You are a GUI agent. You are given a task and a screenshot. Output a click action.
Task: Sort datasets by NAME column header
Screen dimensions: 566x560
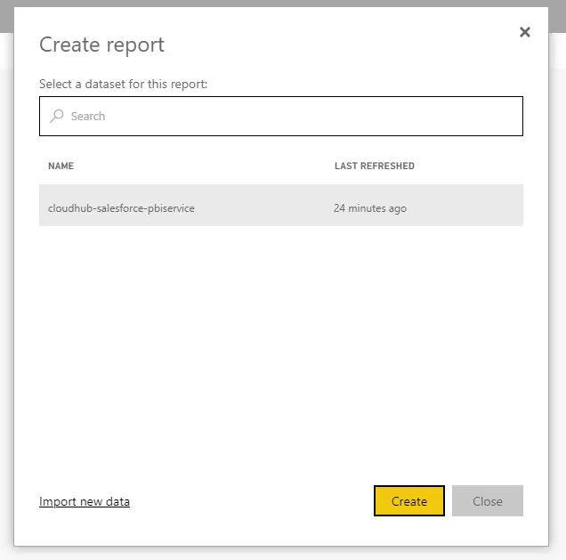pos(61,166)
